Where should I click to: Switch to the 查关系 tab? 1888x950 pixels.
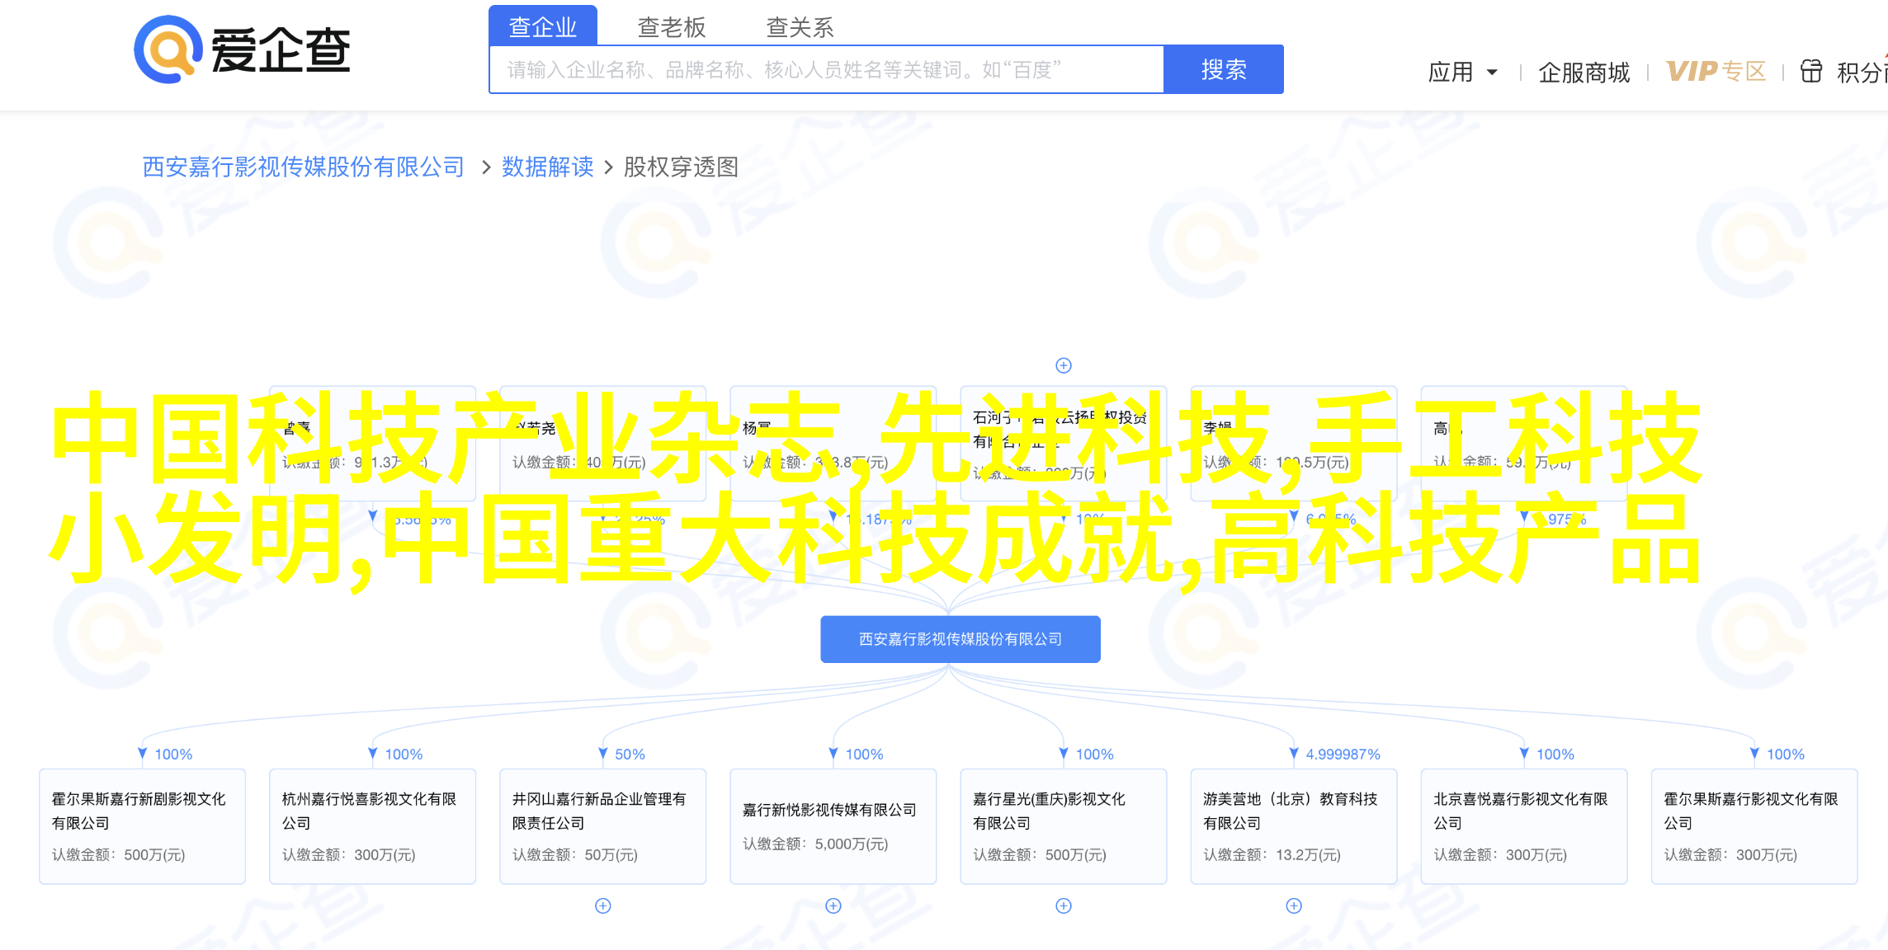(800, 27)
